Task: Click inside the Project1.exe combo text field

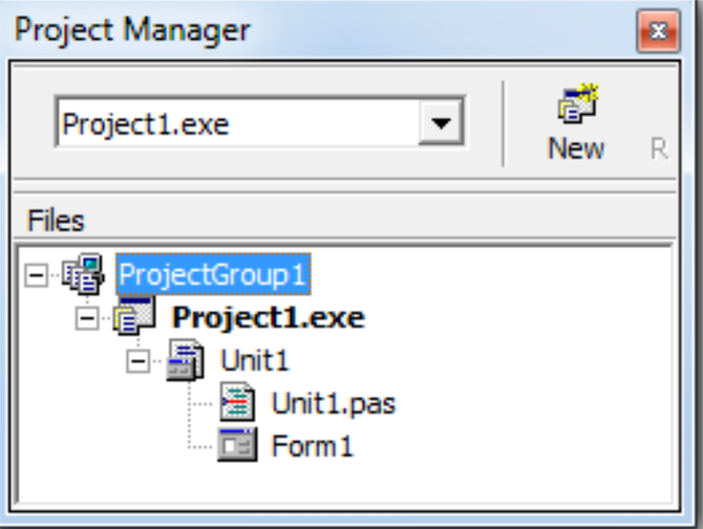Action: (239, 123)
